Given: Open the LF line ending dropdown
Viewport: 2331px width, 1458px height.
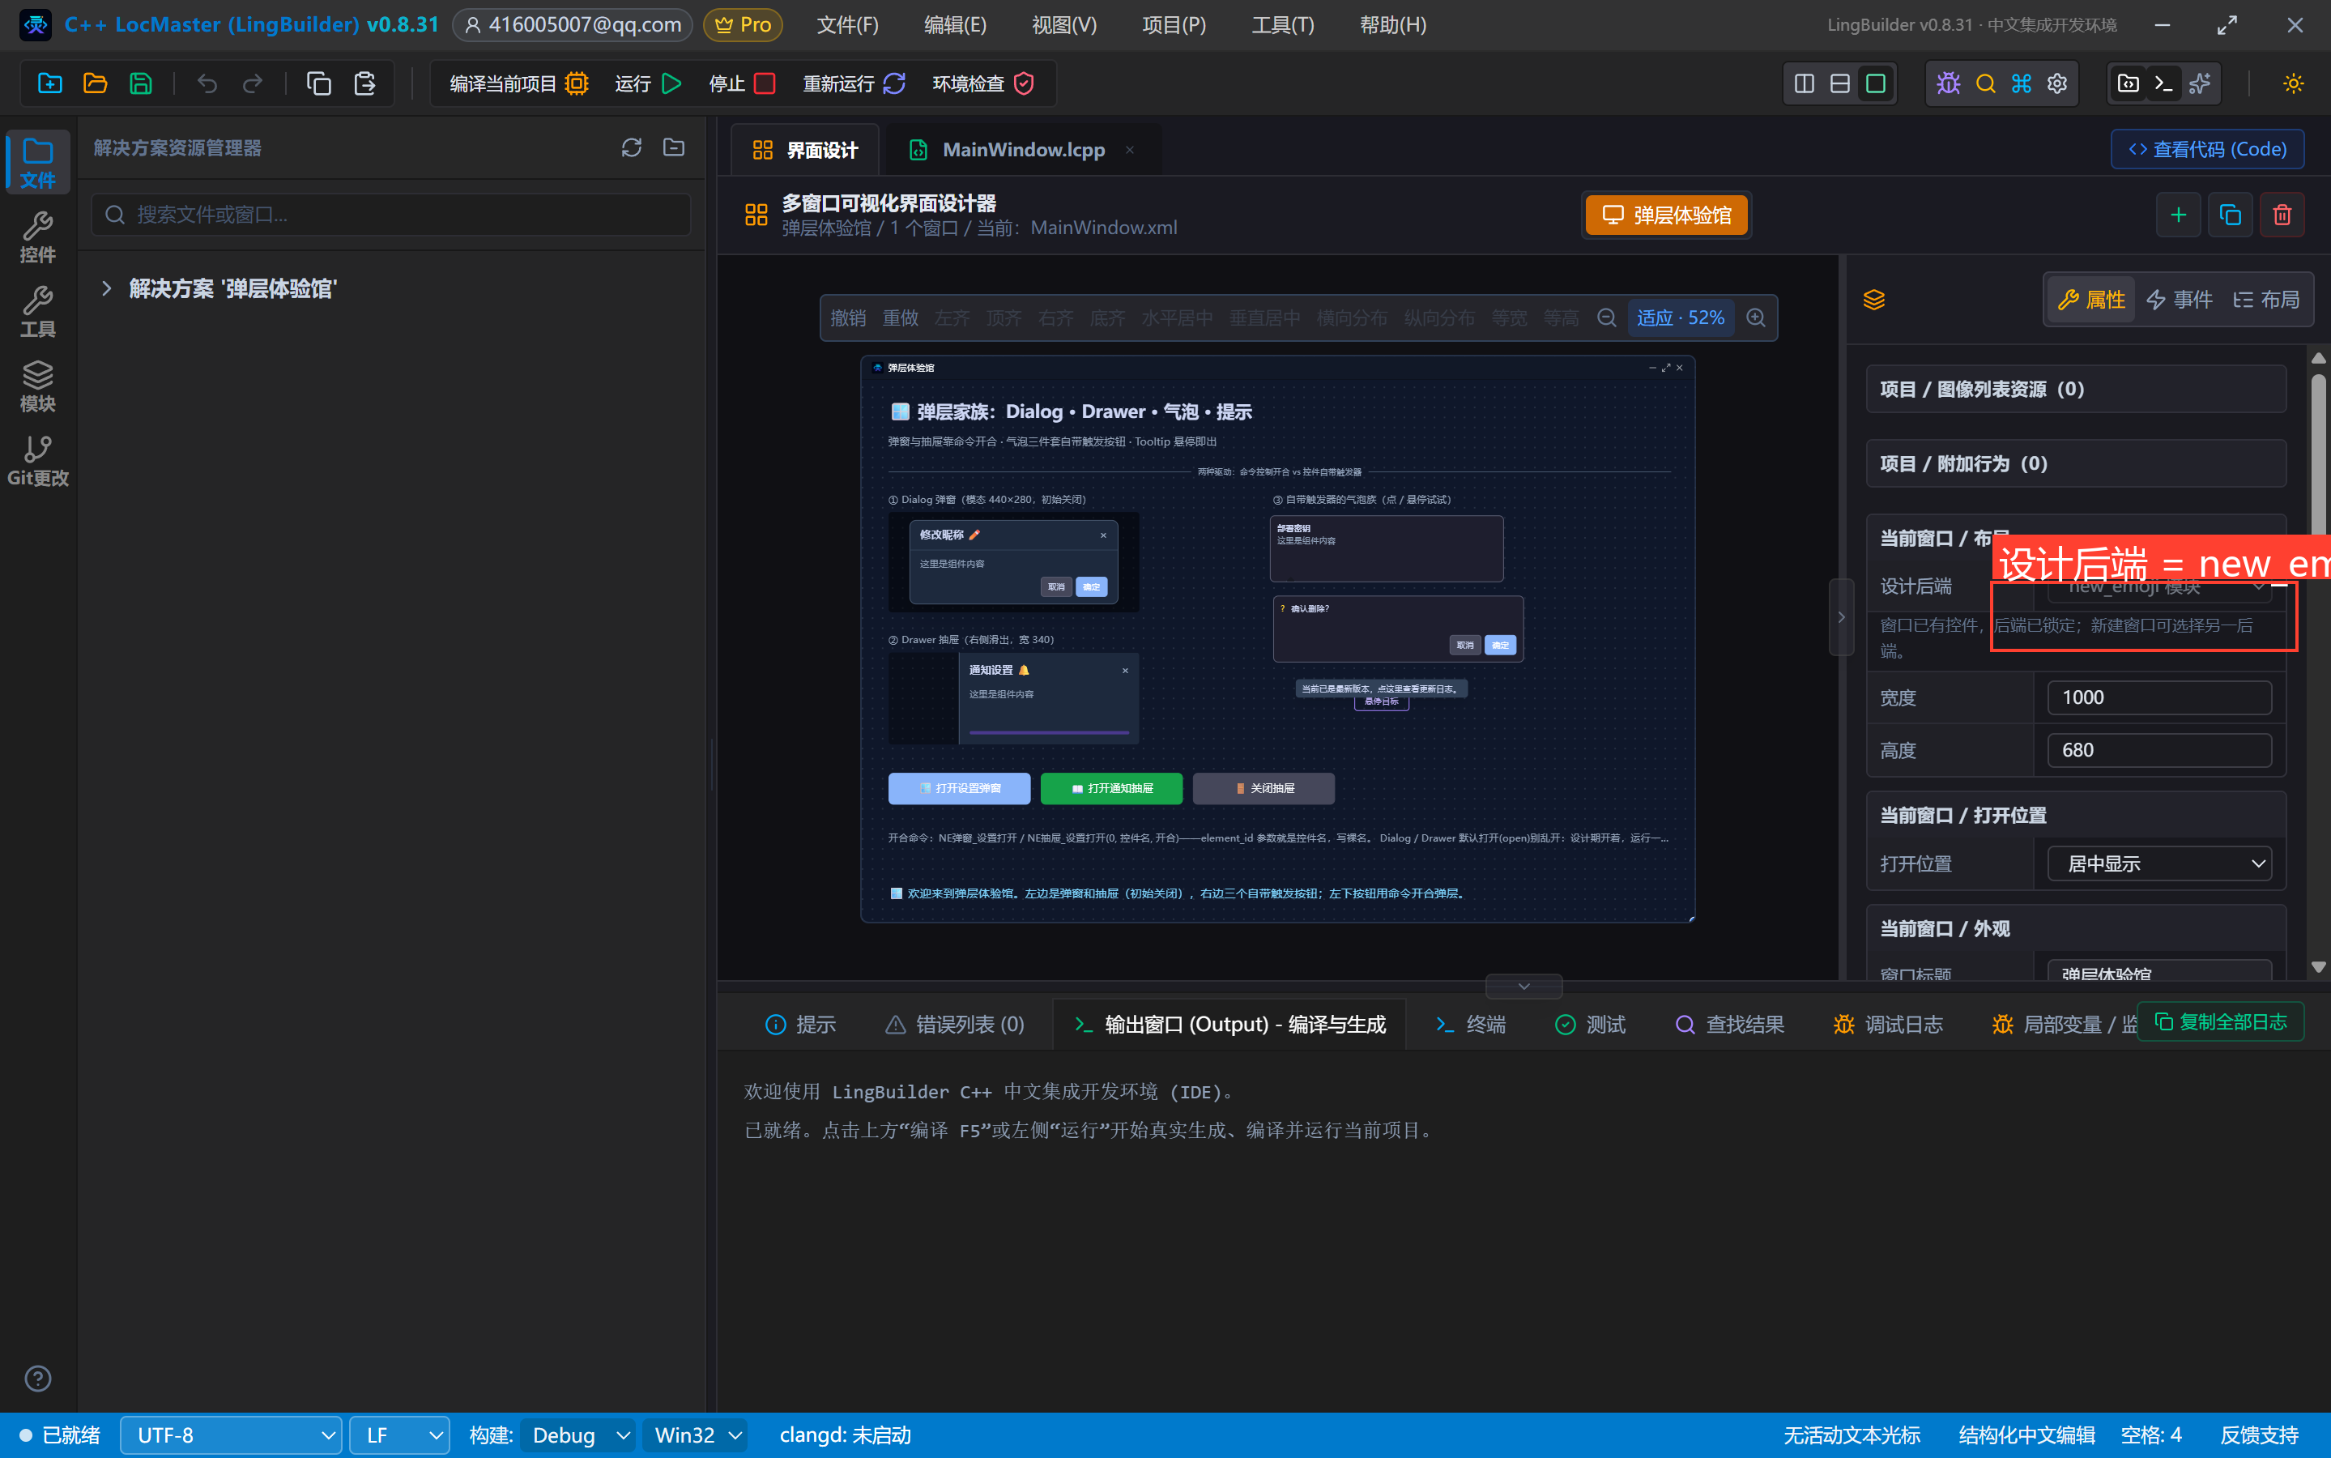Looking at the screenshot, I should [399, 1435].
